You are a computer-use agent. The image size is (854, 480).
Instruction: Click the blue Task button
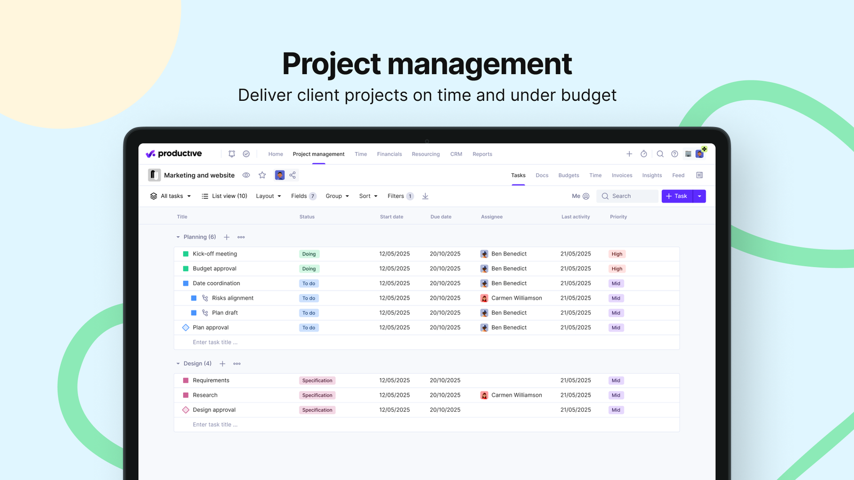pyautogui.click(x=677, y=196)
